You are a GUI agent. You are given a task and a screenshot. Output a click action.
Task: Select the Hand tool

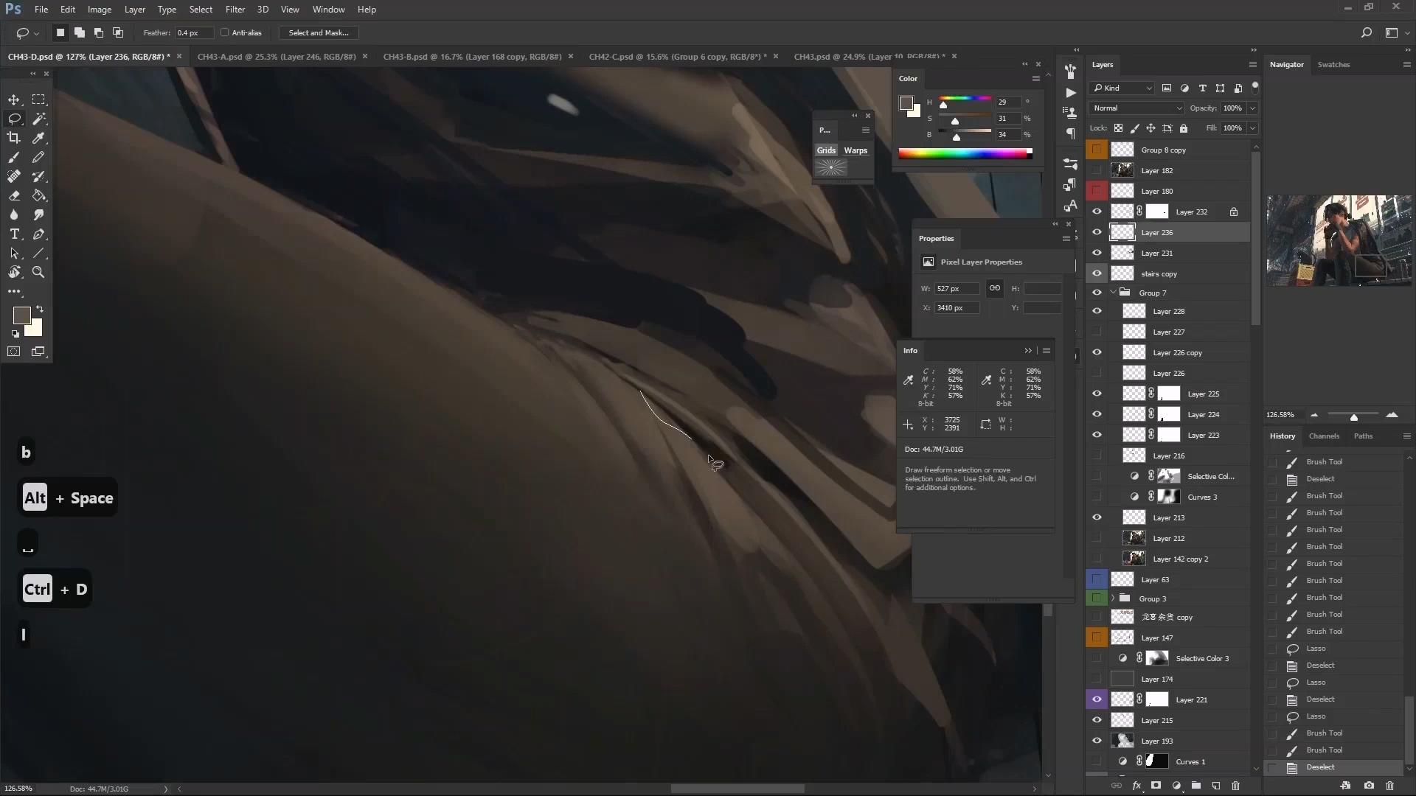pyautogui.click(x=14, y=273)
